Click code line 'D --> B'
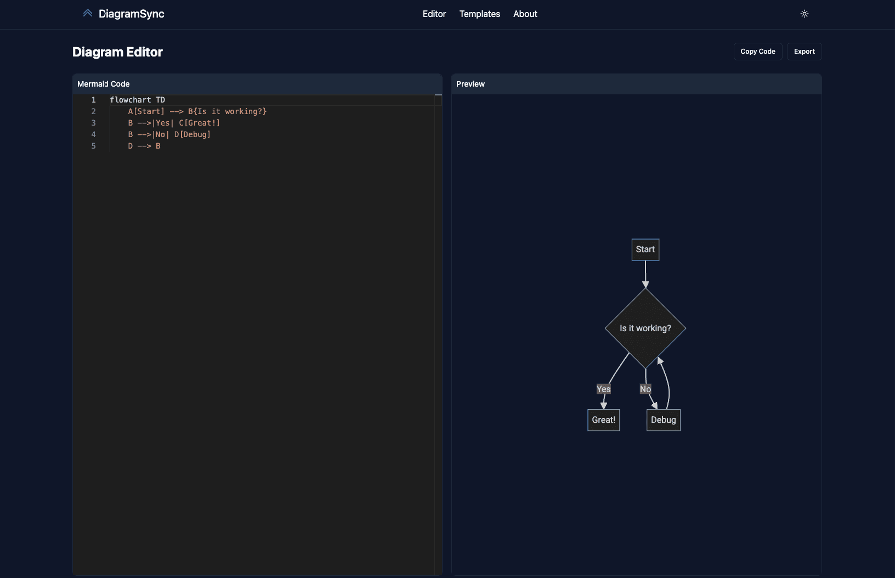Viewport: 895px width, 578px height. (144, 146)
